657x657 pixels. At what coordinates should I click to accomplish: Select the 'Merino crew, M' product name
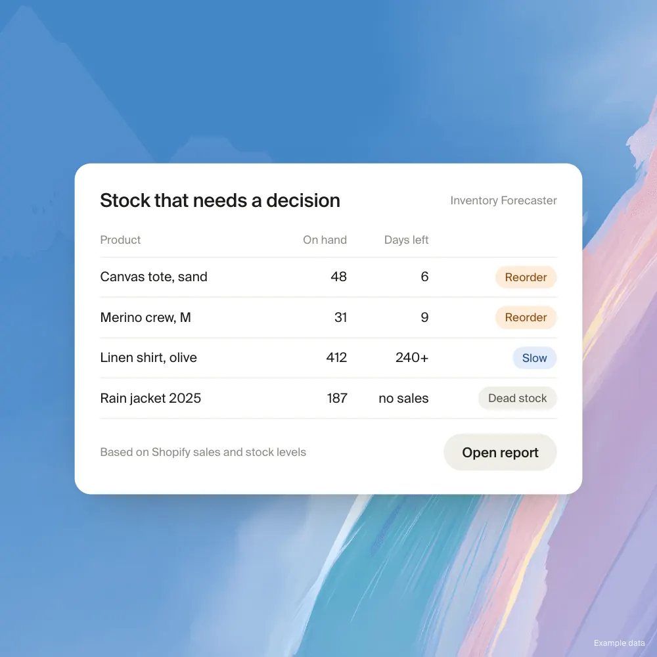(145, 317)
